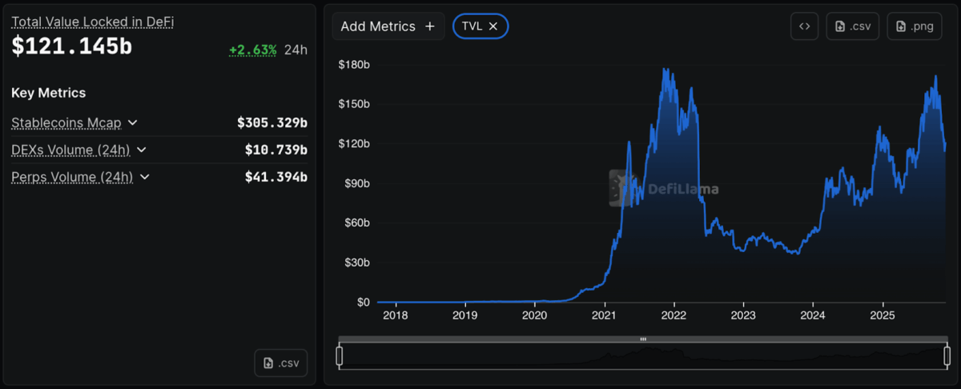This screenshot has height=389, width=961.
Task: Click the top grip of timeline range selector
Action: (642, 339)
